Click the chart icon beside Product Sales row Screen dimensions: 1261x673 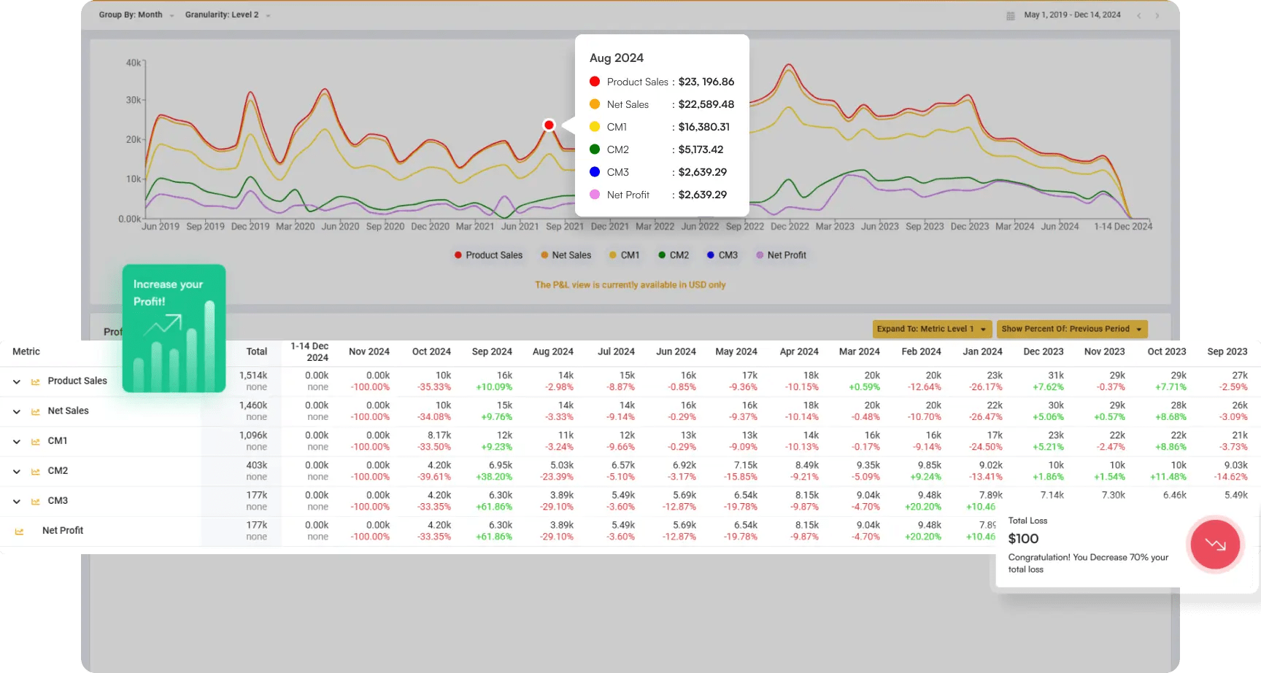coord(35,381)
